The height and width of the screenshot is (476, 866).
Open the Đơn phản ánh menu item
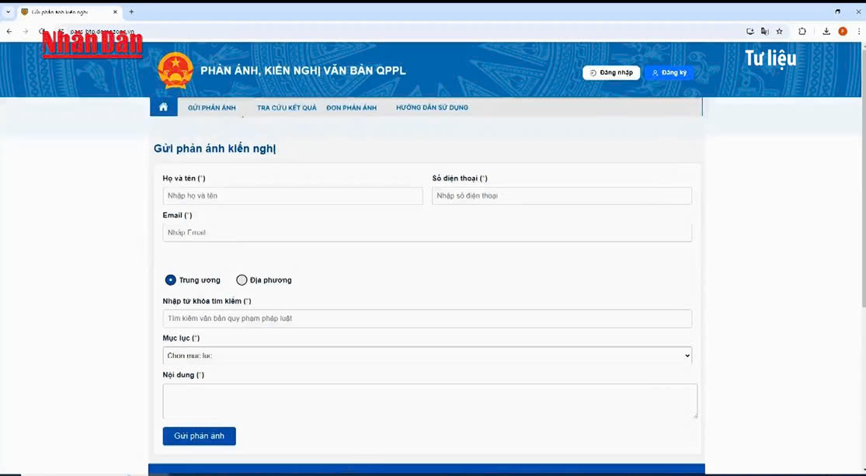click(x=351, y=108)
